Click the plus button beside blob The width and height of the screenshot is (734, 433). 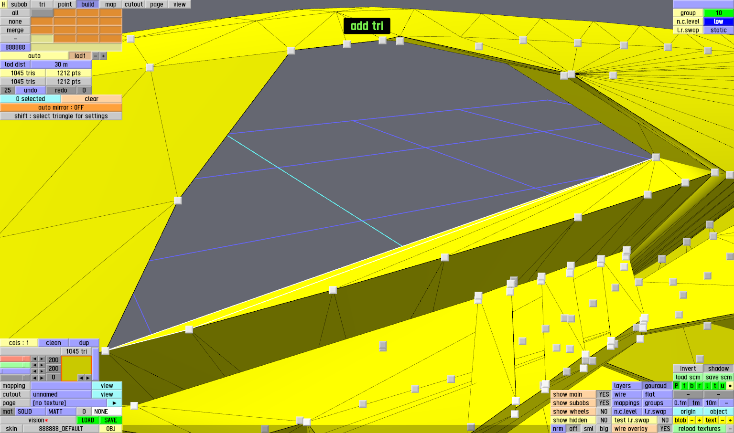(700, 420)
